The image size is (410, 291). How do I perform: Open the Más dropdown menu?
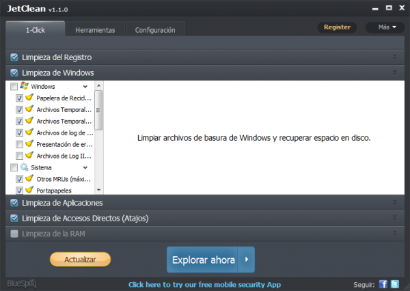point(385,27)
